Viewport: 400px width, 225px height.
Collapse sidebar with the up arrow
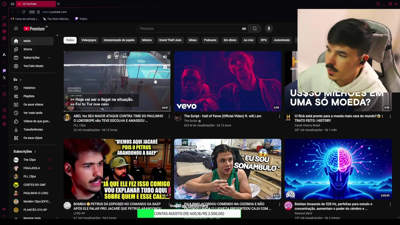coord(57,35)
